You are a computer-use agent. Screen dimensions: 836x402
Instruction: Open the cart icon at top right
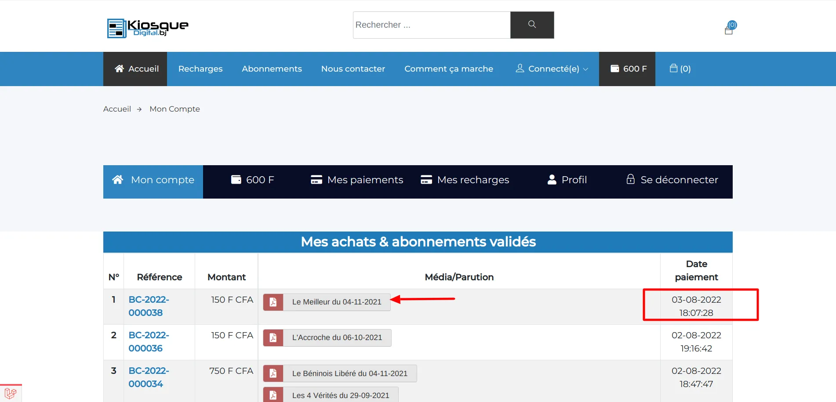coord(729,28)
